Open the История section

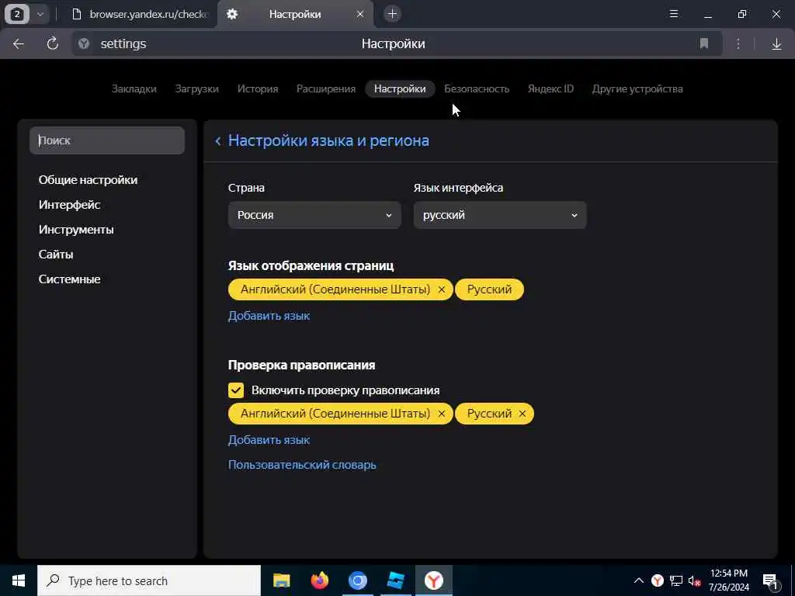tap(258, 88)
